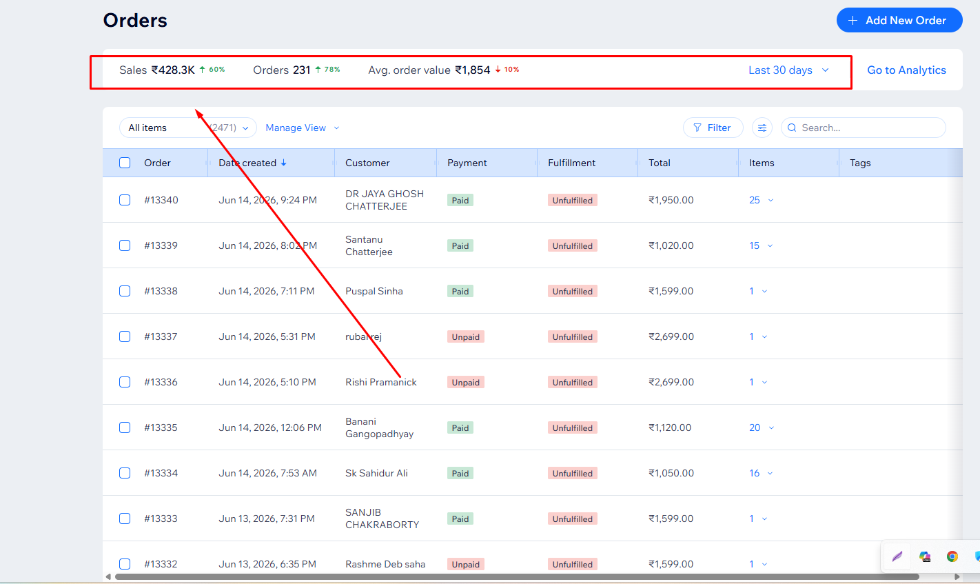Open order #13335
The width and height of the screenshot is (980, 584).
pos(161,427)
